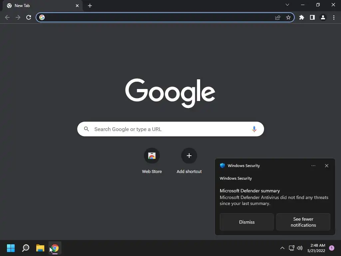Screen dimensions: 341x256
Task: Click the Chrome icon in the taskbar
Action: (x=55, y=248)
